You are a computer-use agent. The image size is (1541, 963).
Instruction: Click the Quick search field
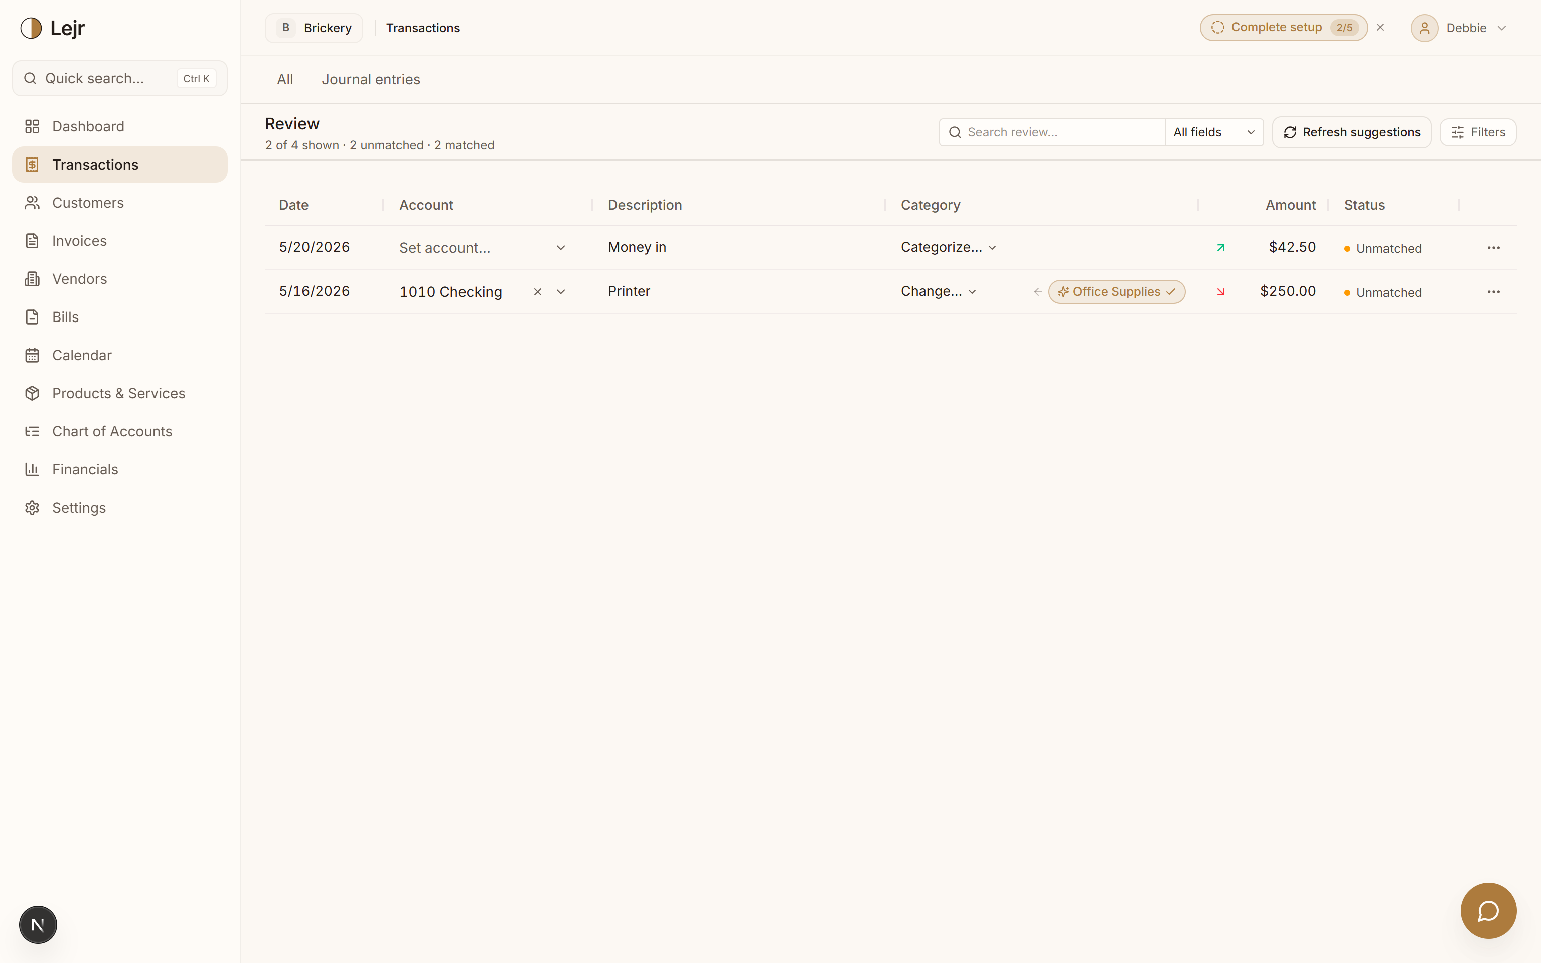click(120, 78)
